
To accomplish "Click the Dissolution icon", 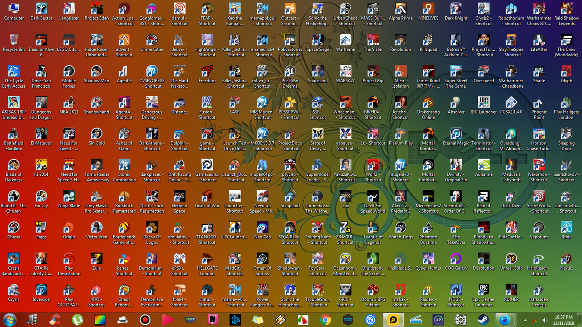I will coord(483,262).
